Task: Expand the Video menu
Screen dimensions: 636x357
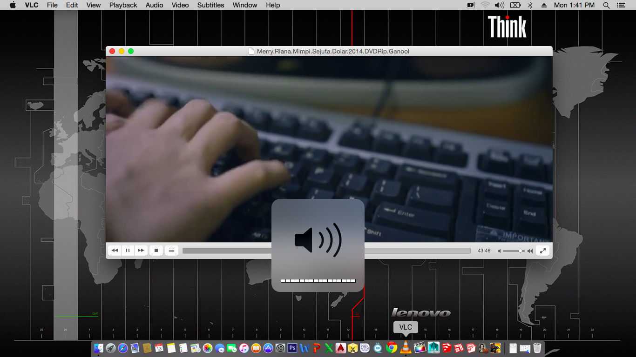Action: (x=180, y=5)
